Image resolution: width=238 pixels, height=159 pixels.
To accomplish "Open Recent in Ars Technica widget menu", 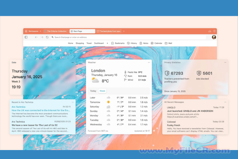I will 73,102.
